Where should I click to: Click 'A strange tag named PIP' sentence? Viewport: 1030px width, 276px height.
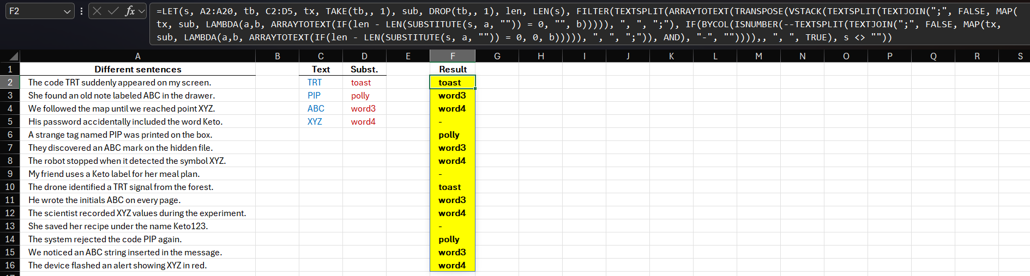click(x=138, y=134)
